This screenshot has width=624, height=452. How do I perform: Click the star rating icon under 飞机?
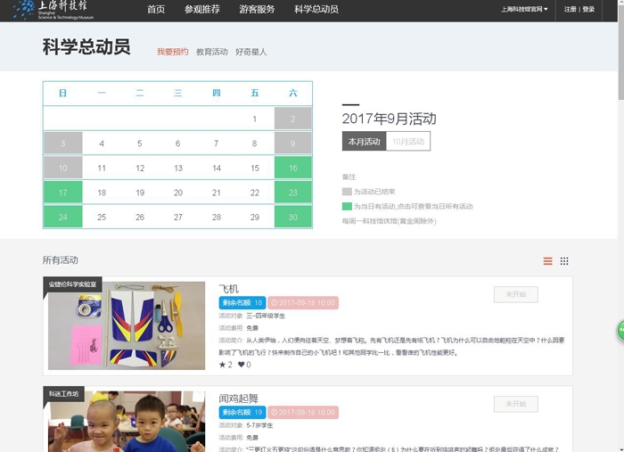(223, 365)
